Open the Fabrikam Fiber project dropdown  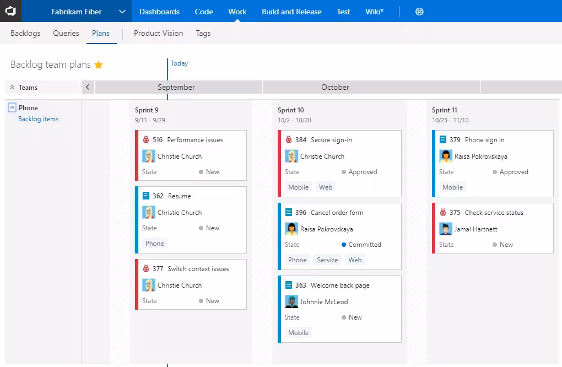pyautogui.click(x=122, y=11)
